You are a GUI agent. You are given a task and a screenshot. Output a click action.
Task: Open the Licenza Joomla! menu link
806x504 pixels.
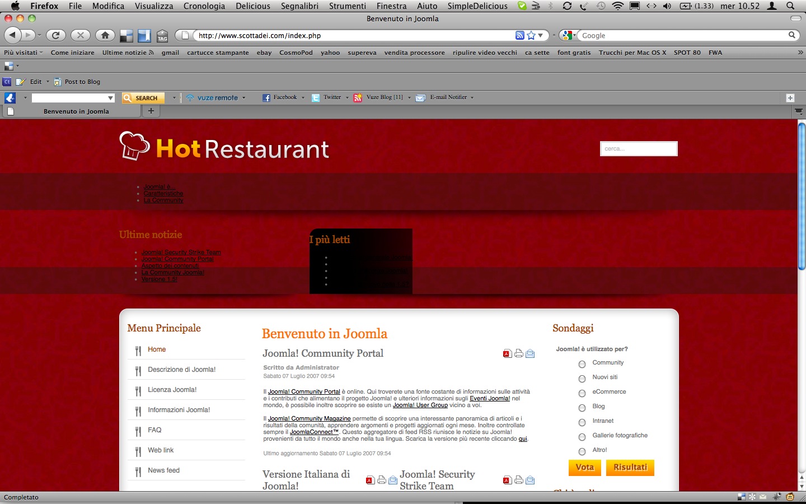pyautogui.click(x=172, y=390)
